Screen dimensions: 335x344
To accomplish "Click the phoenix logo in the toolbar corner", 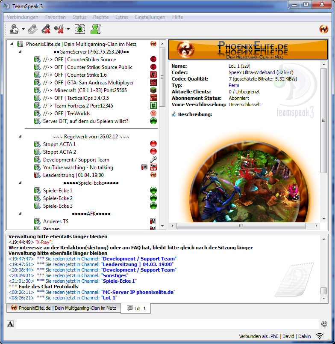I will tap(324, 29).
